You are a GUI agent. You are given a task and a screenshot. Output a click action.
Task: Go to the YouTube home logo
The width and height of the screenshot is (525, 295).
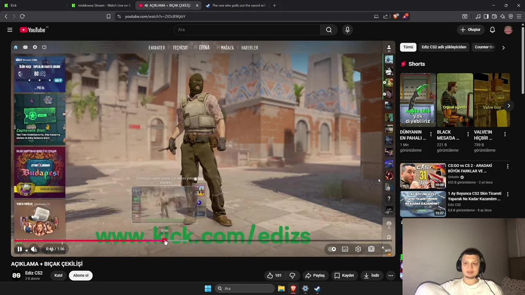pyautogui.click(x=32, y=30)
